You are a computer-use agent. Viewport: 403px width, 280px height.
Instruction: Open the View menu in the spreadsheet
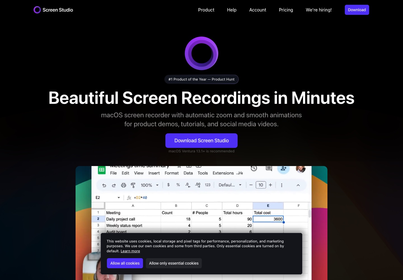tap(139, 173)
